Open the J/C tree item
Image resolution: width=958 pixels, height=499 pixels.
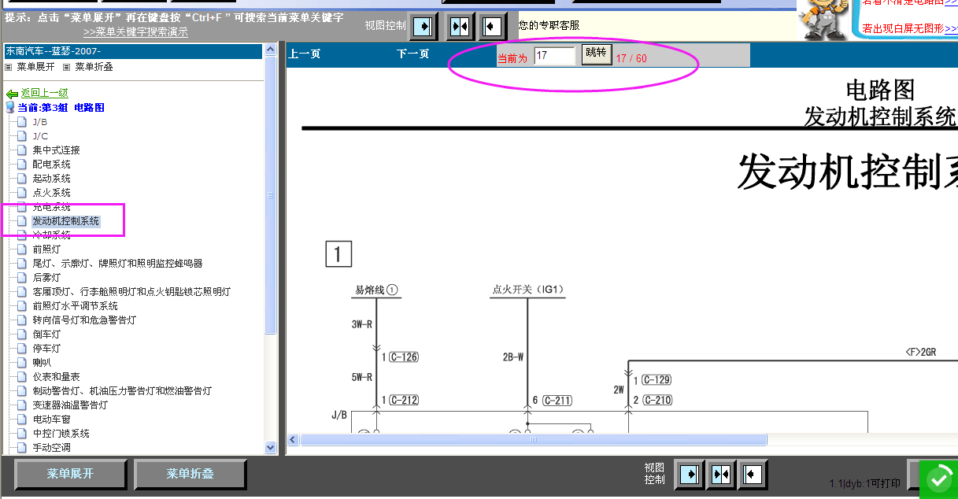click(x=40, y=136)
